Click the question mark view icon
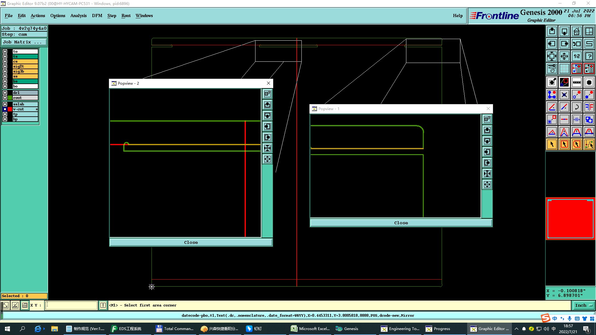596x335 pixels. pyautogui.click(x=589, y=56)
